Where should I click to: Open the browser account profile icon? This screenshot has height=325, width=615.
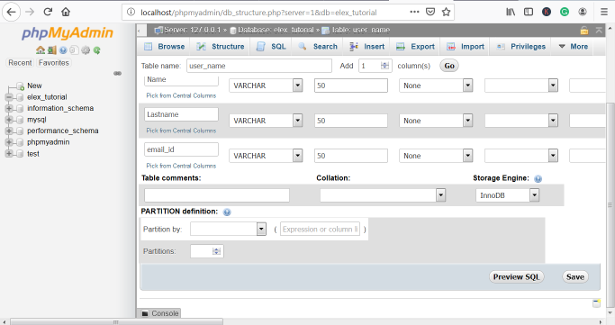point(583,12)
